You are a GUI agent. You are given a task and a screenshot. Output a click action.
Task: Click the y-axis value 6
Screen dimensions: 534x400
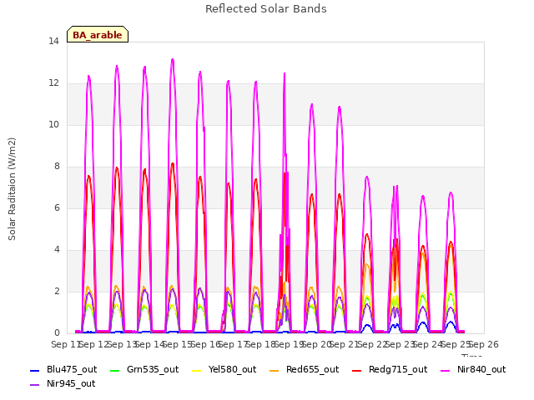click(57, 207)
